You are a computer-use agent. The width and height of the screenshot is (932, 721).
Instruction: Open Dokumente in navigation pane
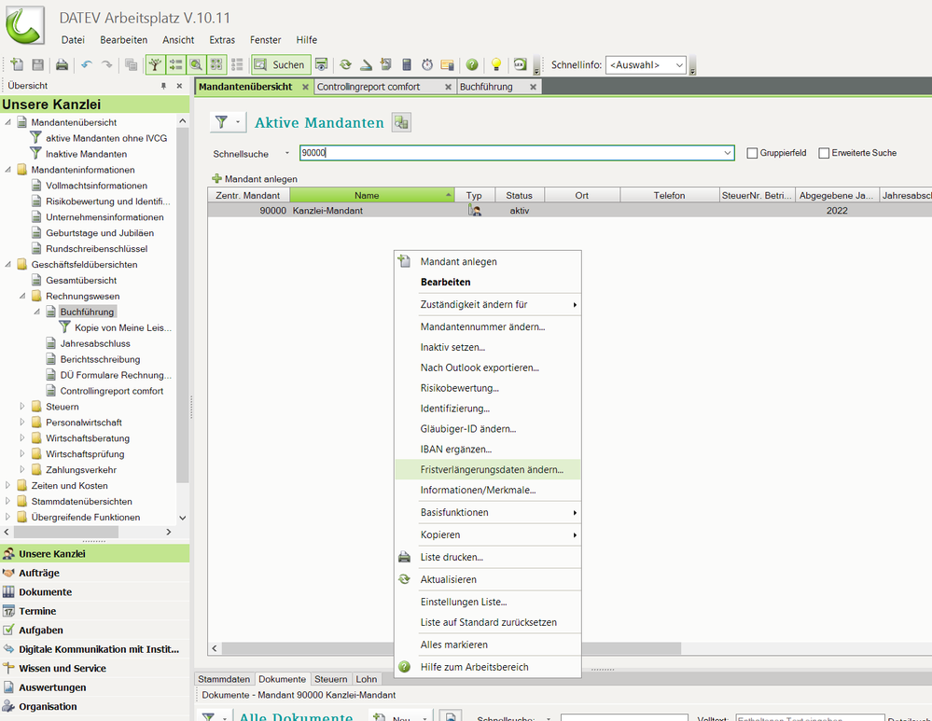pyautogui.click(x=95, y=591)
